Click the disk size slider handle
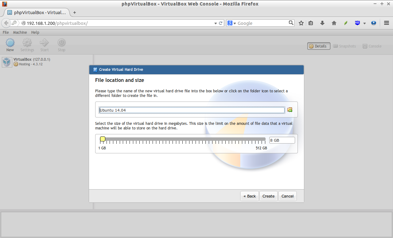This screenshot has width=393, height=238. click(103, 139)
